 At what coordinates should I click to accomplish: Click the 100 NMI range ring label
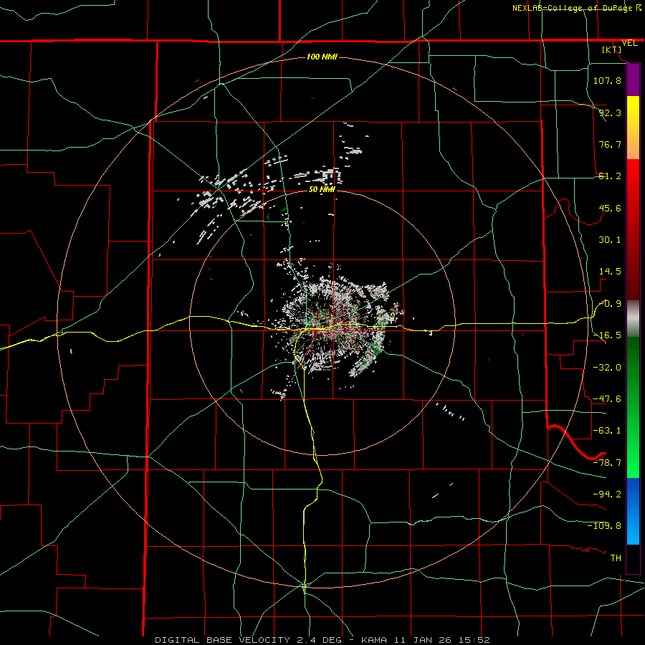[322, 57]
